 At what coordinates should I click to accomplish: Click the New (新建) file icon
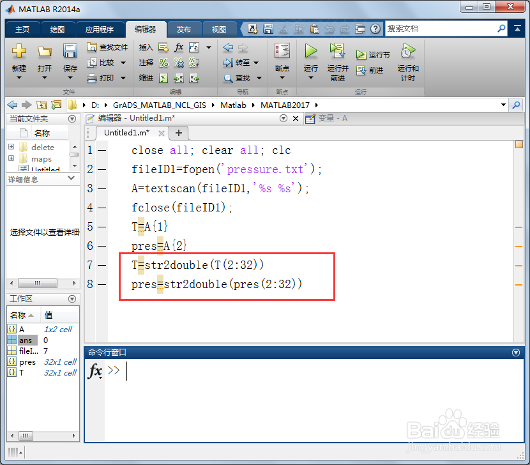(19, 51)
